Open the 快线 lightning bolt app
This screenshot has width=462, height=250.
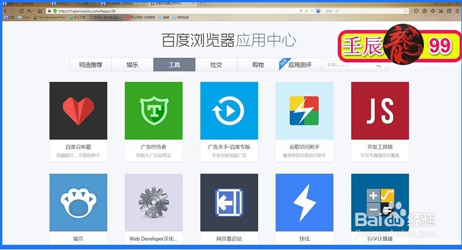304,202
